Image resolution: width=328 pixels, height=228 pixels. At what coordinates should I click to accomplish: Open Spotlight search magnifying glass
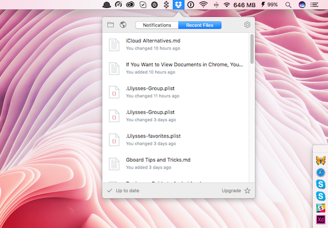click(289, 5)
